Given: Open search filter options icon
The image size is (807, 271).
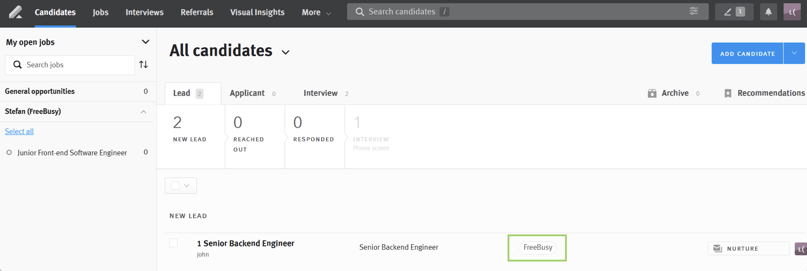Looking at the screenshot, I should 693,11.
